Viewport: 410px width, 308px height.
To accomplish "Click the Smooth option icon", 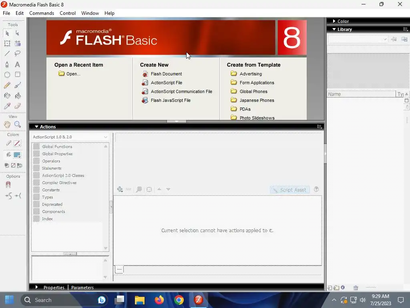I will pyautogui.click(x=8, y=196).
